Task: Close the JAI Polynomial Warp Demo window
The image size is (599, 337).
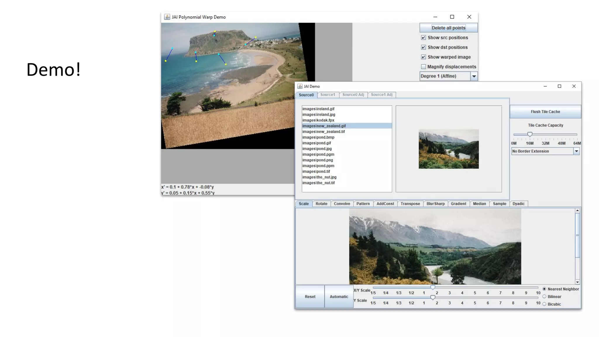Action: tap(469, 17)
